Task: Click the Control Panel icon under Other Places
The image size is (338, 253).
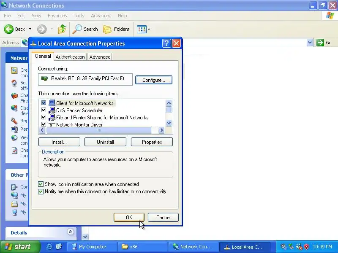Action: [x=14, y=187]
